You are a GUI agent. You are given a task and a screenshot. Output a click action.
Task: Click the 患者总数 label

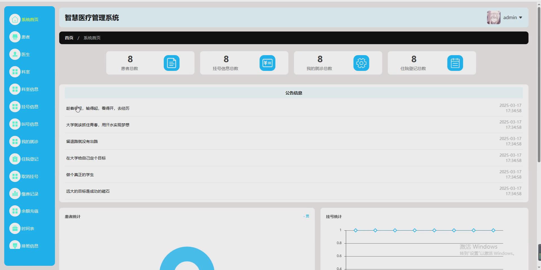130,69
